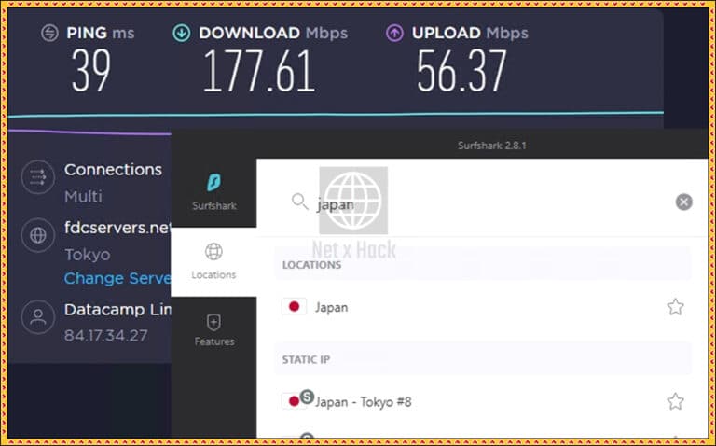Click the download arrow icon in Speedtest
The image size is (716, 446).
181,33
